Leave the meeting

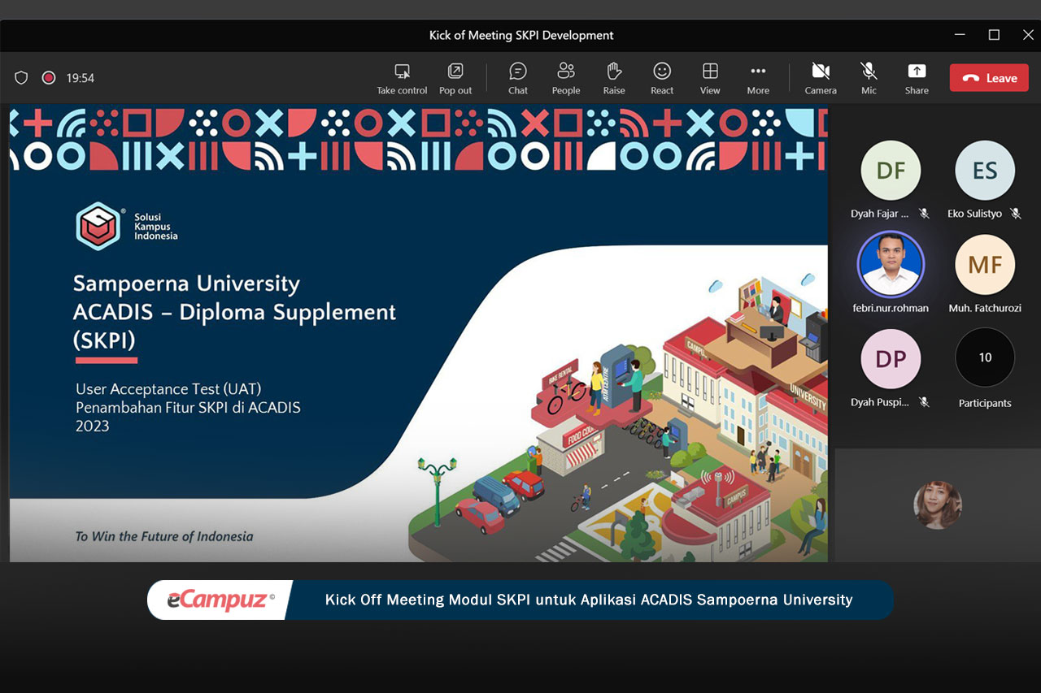(989, 78)
